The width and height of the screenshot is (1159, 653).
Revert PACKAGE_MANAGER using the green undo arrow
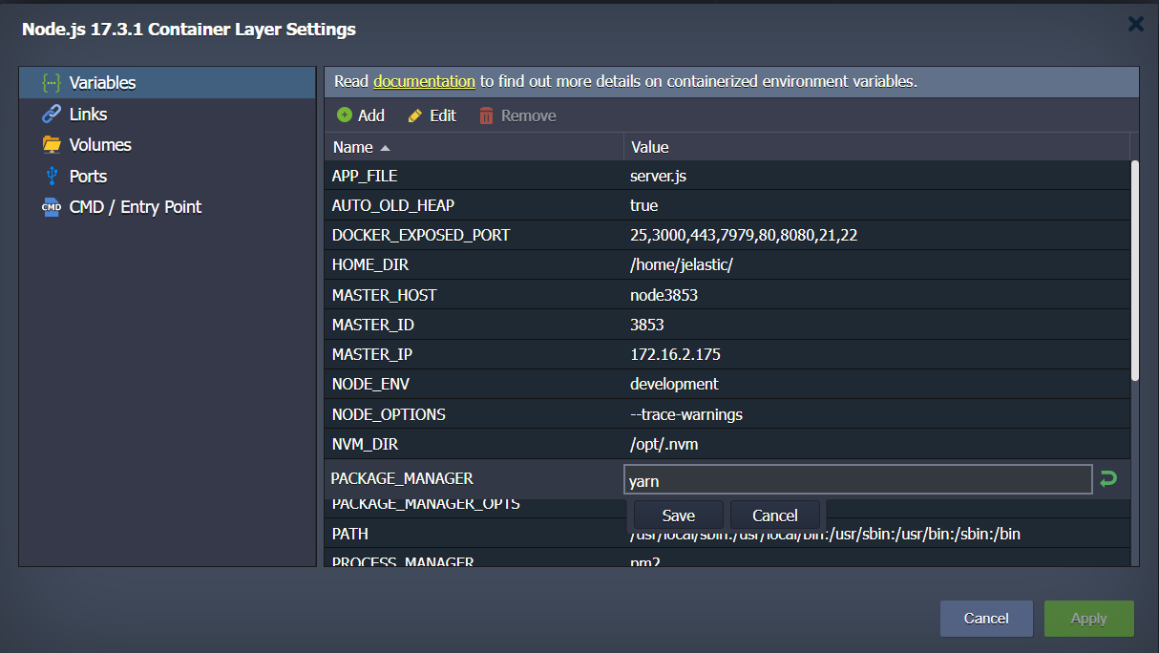tap(1107, 478)
